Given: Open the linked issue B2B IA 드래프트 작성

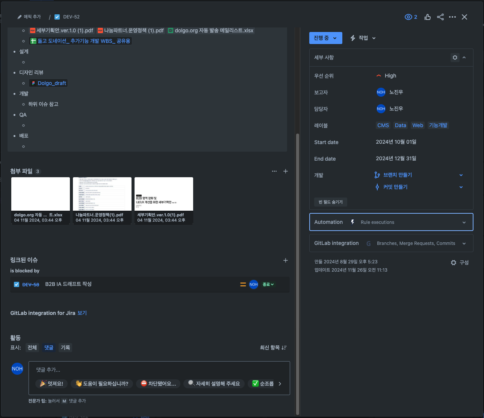Looking at the screenshot, I should pos(68,284).
